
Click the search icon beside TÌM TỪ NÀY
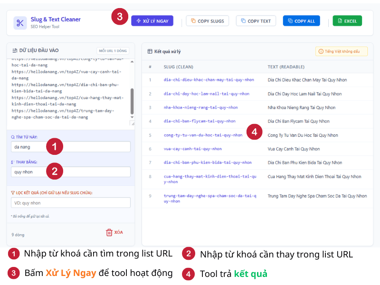[13, 137]
